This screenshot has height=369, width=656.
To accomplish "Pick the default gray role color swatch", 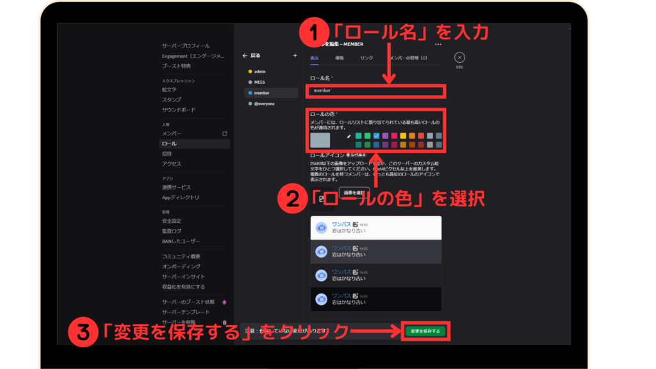I will 320,140.
